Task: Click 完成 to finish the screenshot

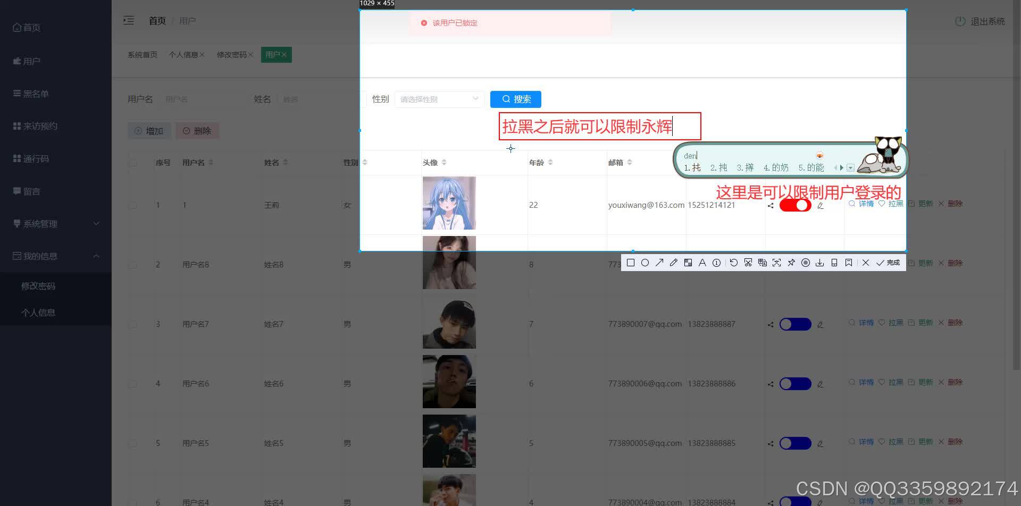Action: (x=888, y=263)
